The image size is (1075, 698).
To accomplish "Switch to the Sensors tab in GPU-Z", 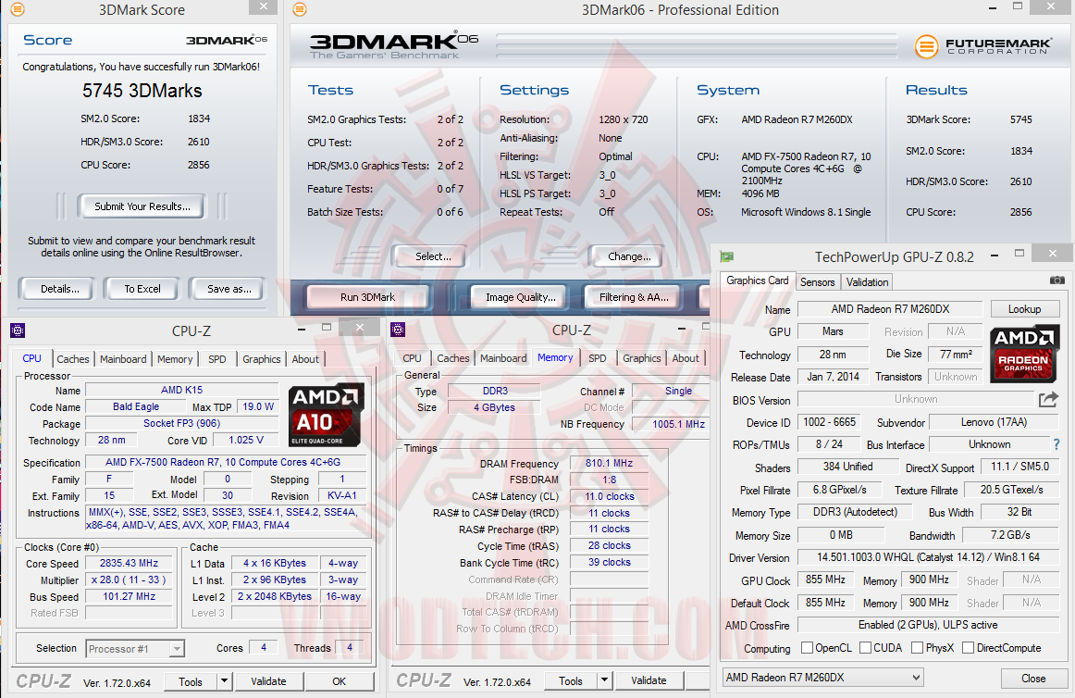I will pos(817,281).
